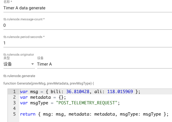Select line number 2 in the editor gutter
This screenshot has height=122, width=172.
pyautogui.click(x=14, y=97)
